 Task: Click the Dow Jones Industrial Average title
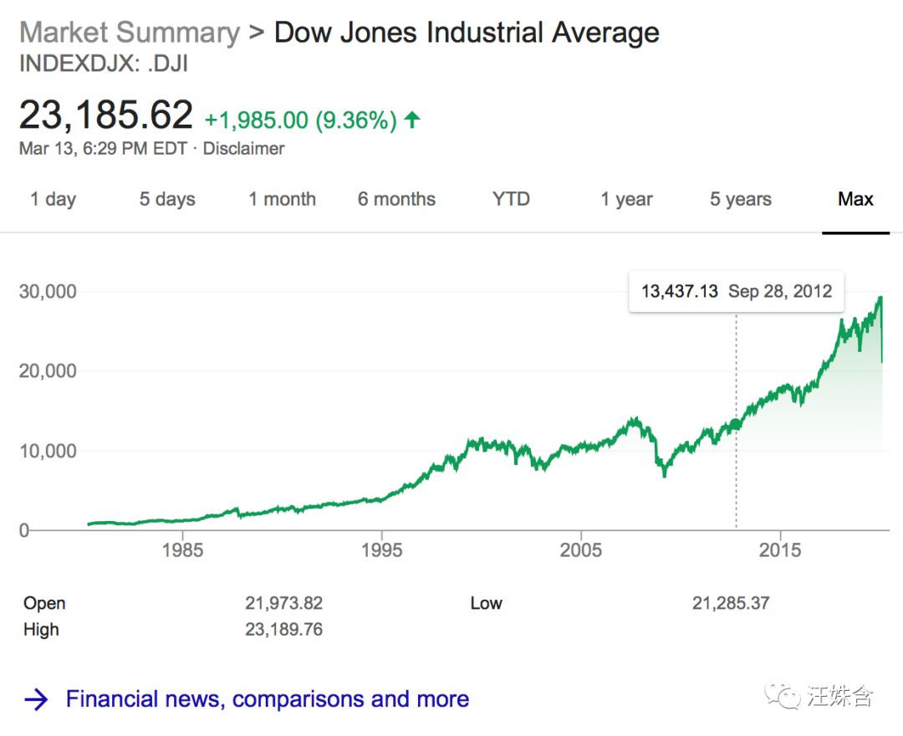(x=467, y=33)
